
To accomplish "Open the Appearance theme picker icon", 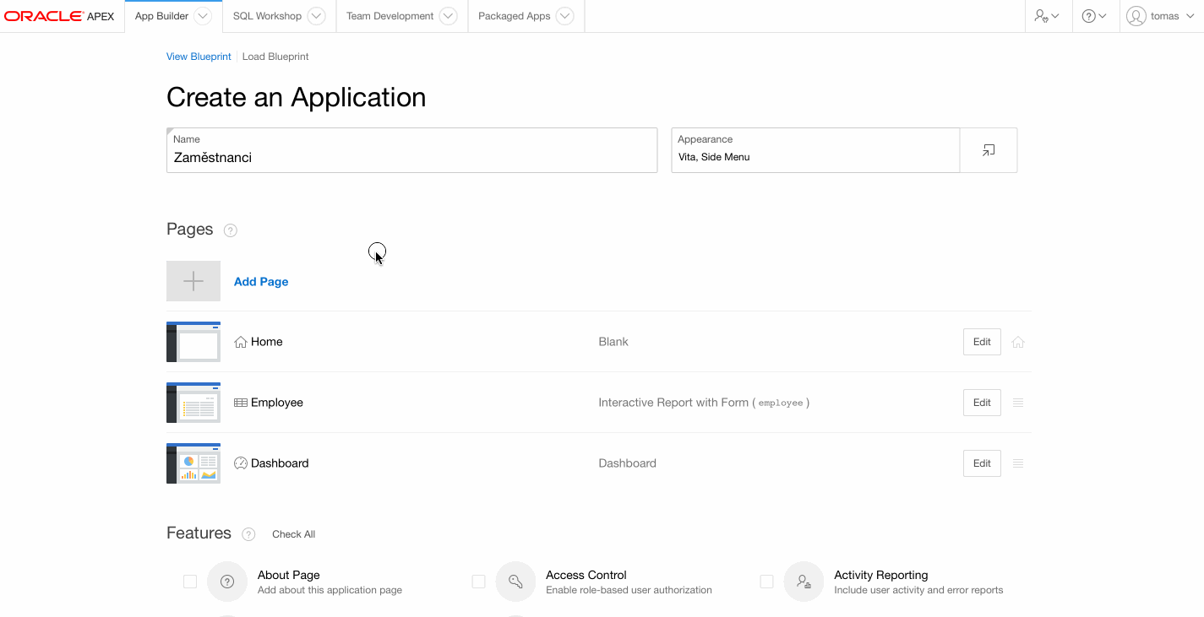I will (988, 150).
